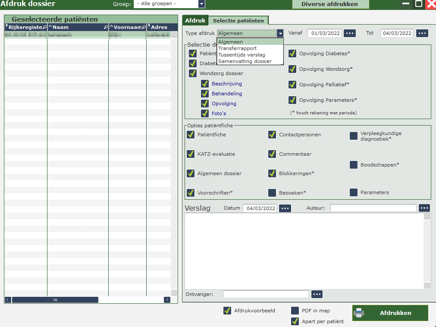Click ellipsis button next to Ontvanger field
Image resolution: width=436 pixels, height=327 pixels.
(317, 294)
